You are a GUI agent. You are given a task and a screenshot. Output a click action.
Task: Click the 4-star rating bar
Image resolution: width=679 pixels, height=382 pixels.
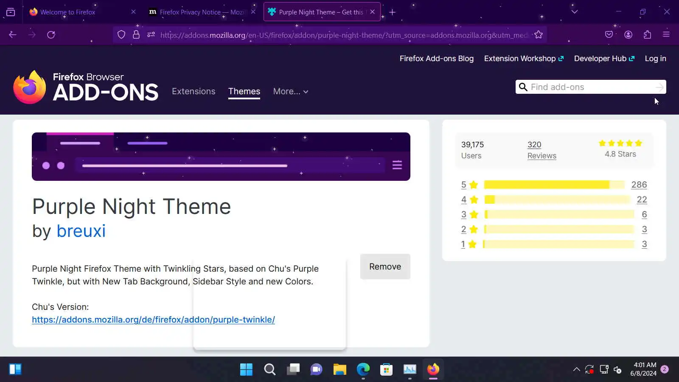point(557,199)
